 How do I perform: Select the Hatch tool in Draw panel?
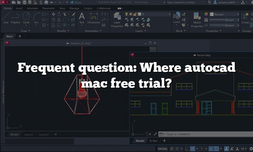(44, 25)
